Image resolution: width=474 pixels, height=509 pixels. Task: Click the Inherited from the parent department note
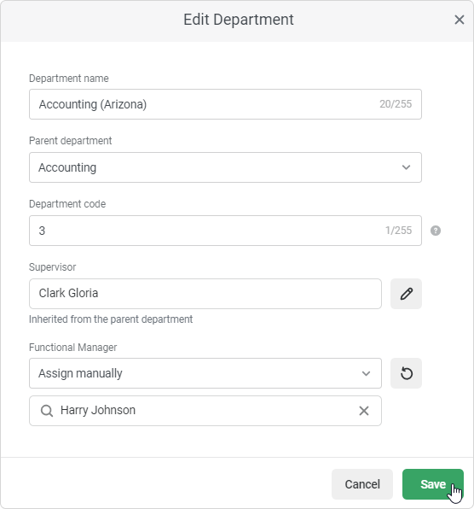111,319
